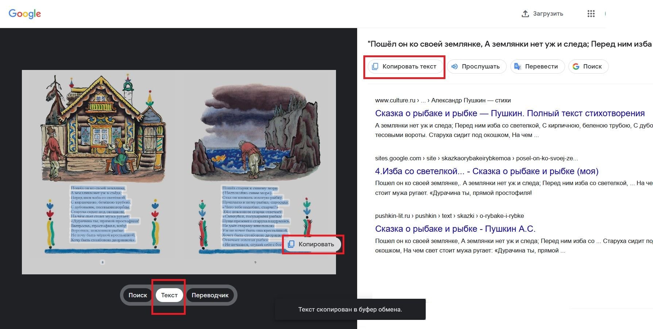The image size is (653, 329).
Task: Open the Google apps grid
Action: [x=591, y=14]
